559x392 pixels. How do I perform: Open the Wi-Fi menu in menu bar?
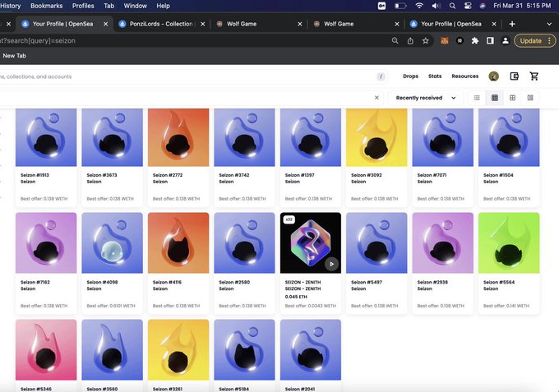[x=419, y=6]
